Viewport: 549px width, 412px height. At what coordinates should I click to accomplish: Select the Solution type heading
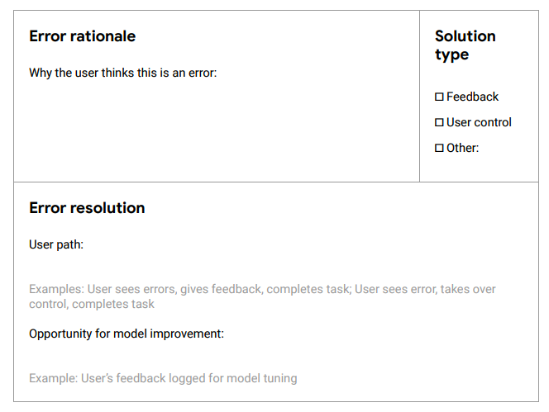(x=465, y=45)
